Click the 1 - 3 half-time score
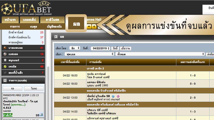214x120 pixels. coord(193,111)
